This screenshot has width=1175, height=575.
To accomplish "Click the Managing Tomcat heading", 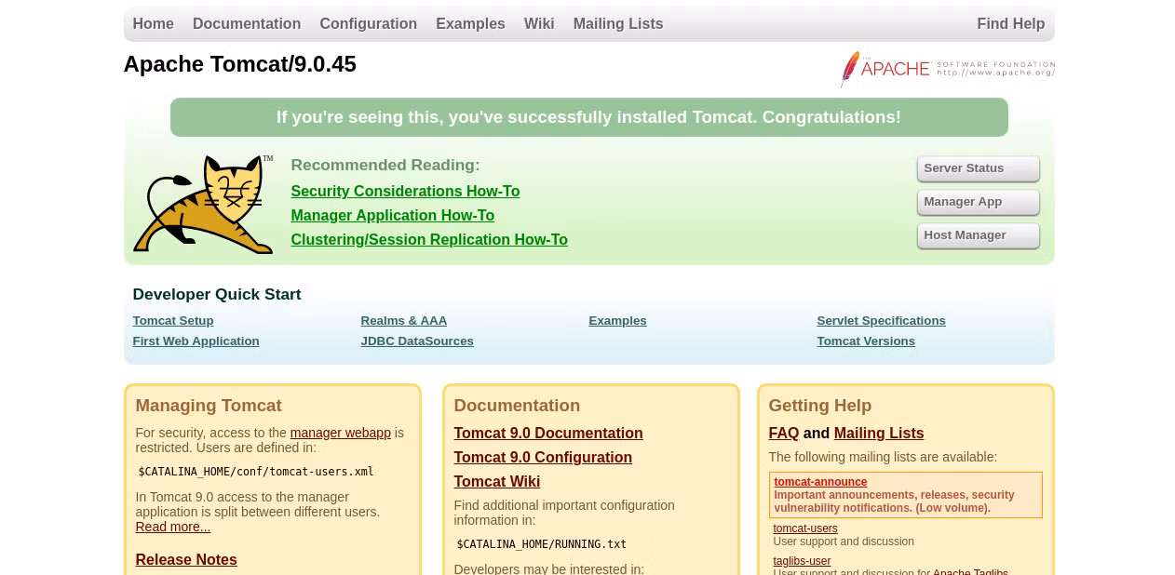I will [209, 406].
